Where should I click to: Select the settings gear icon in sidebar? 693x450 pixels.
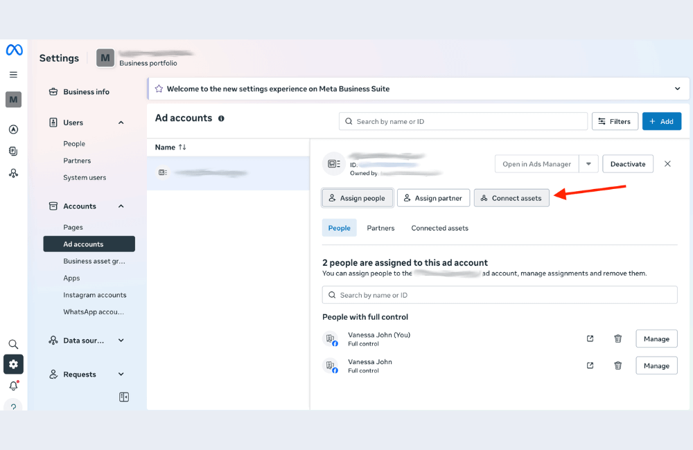13,363
